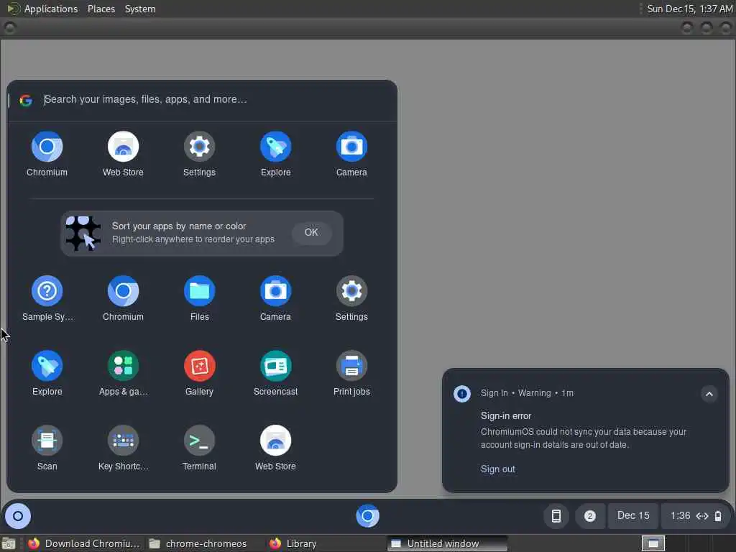736x552 pixels.
Task: Click the sign-in warning notification icon
Action: tap(462, 393)
